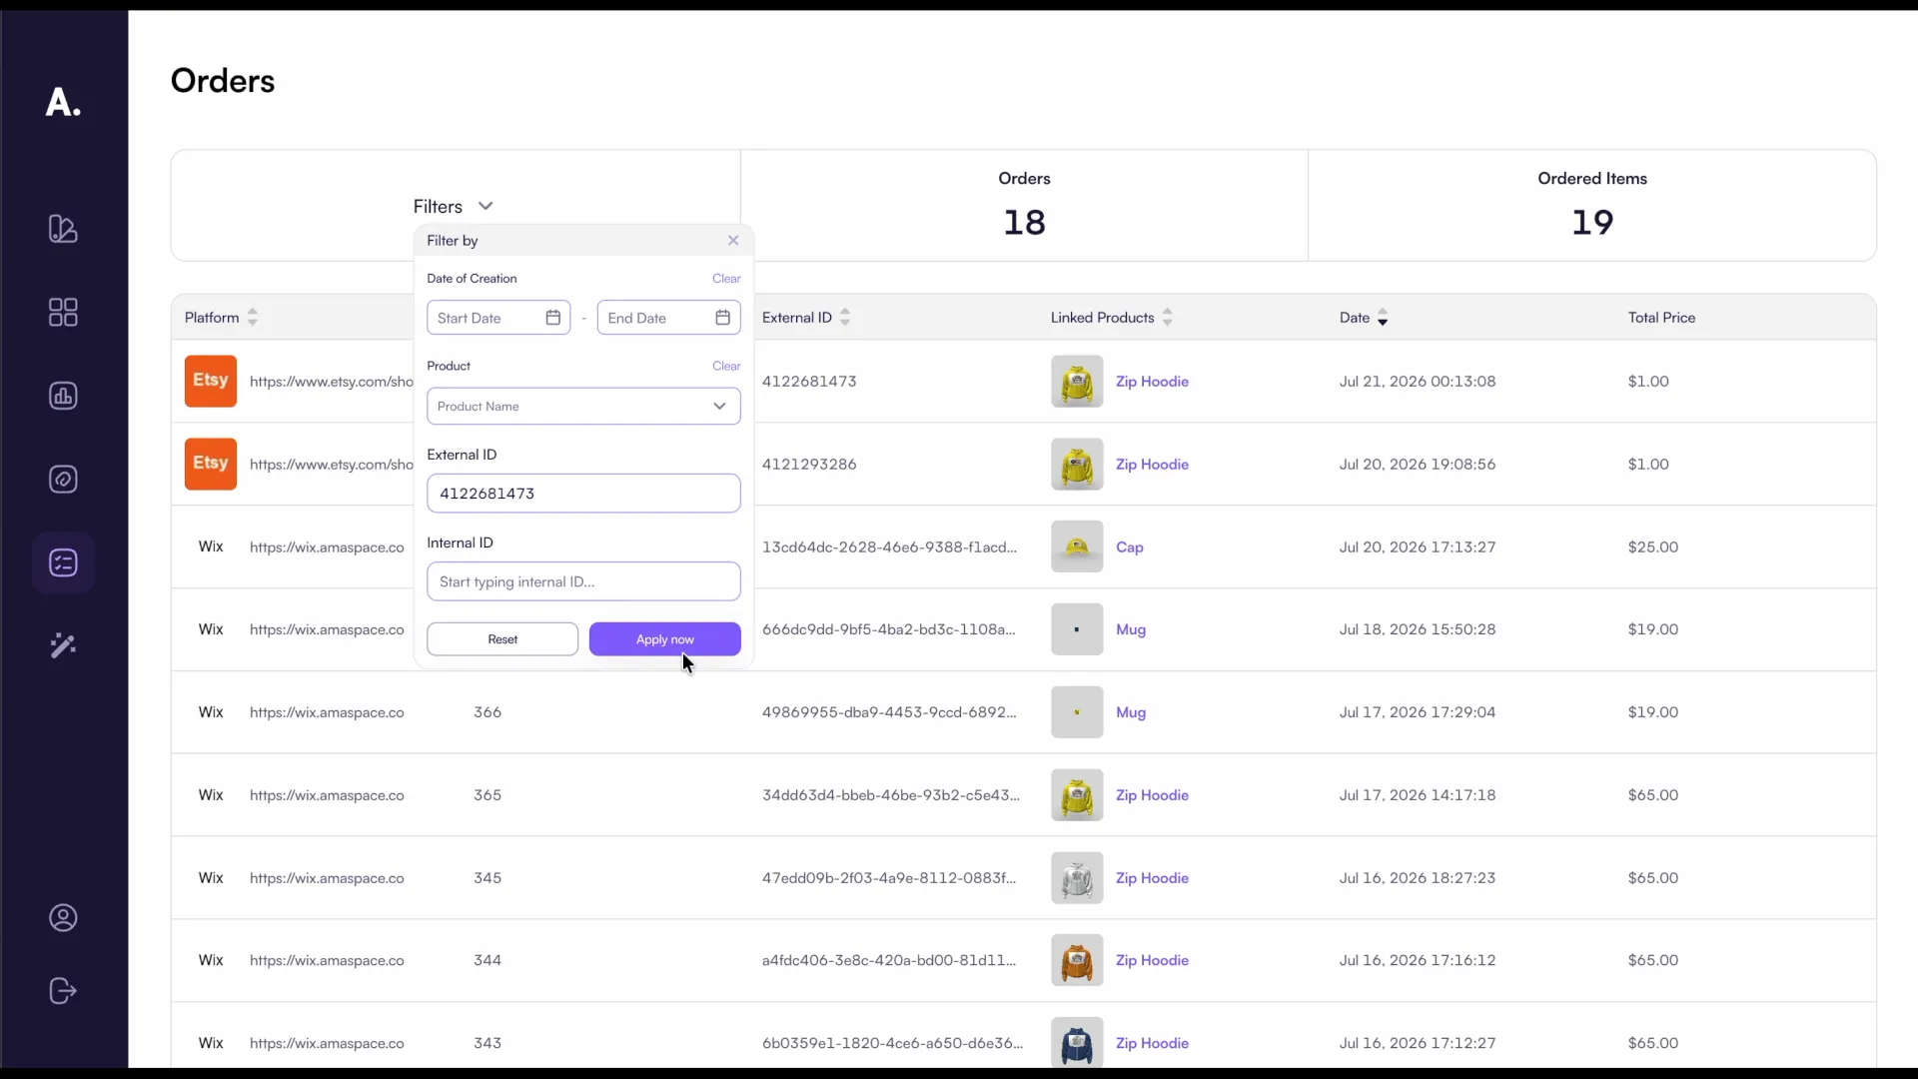Click the grey hoodie thumbnail in order 345
This screenshot has width=1918, height=1079.
pos(1077,878)
